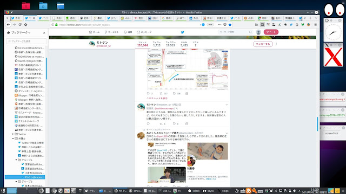Screen dimensions: 346x194
Task: List all tabs dropdown arrow
Action: click(316, 18)
